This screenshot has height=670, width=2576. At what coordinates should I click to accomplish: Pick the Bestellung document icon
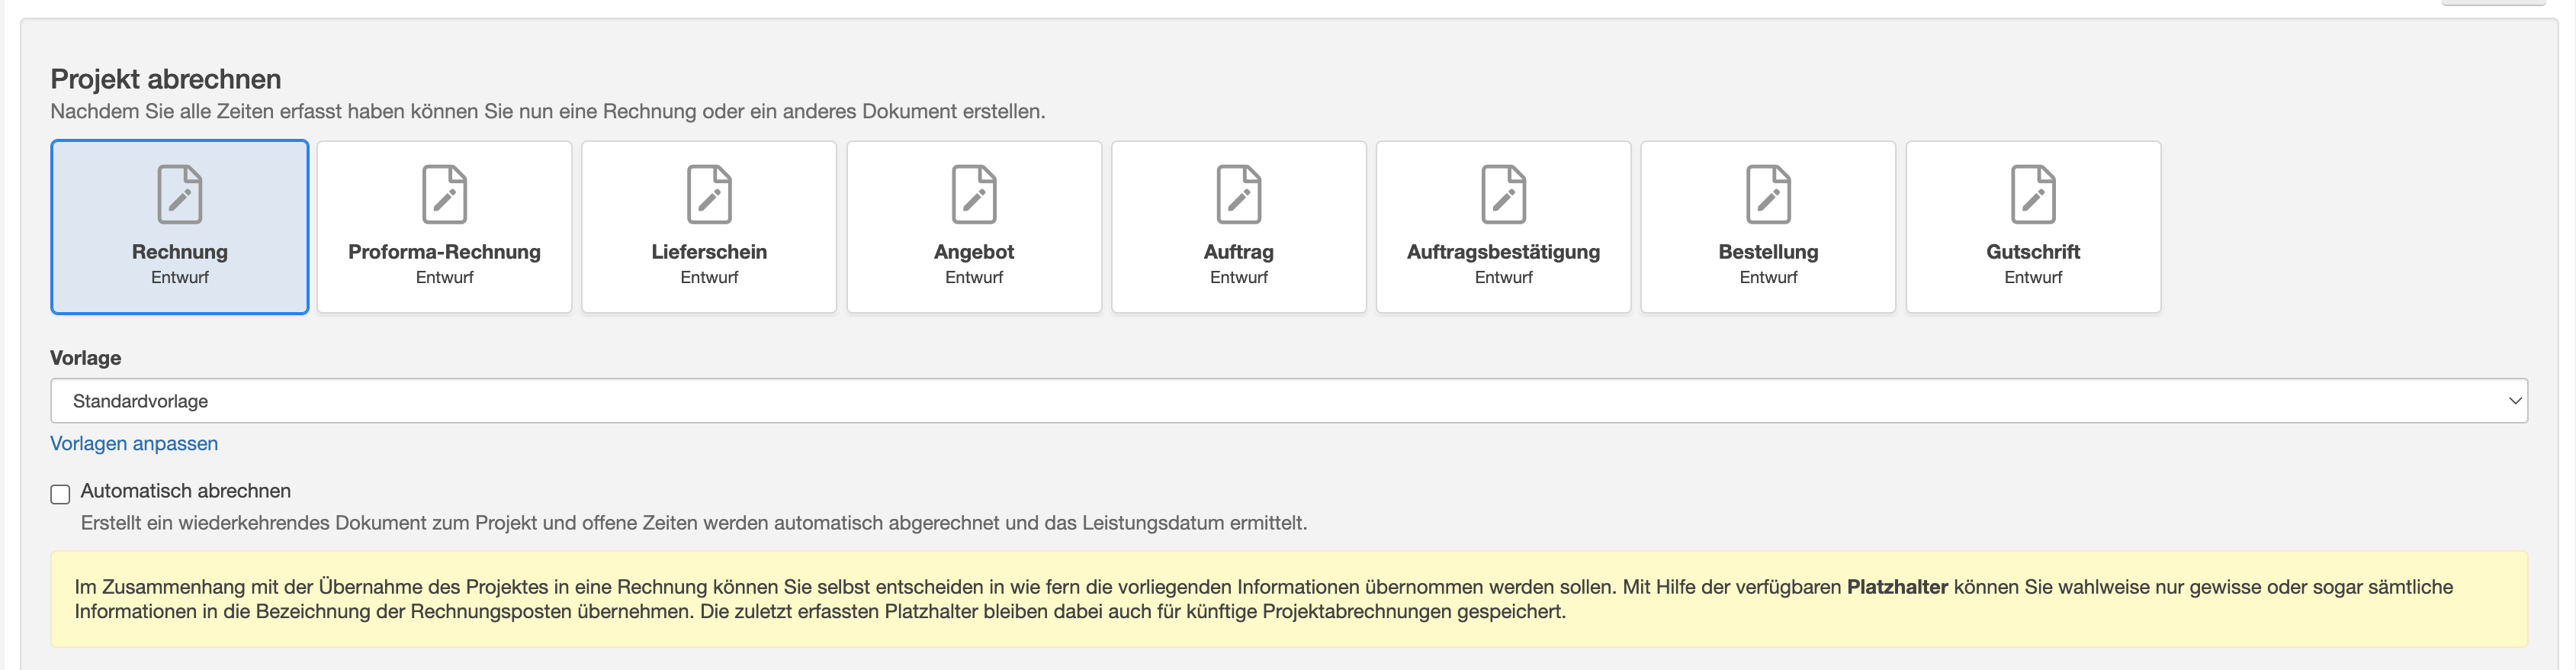coord(1768,194)
